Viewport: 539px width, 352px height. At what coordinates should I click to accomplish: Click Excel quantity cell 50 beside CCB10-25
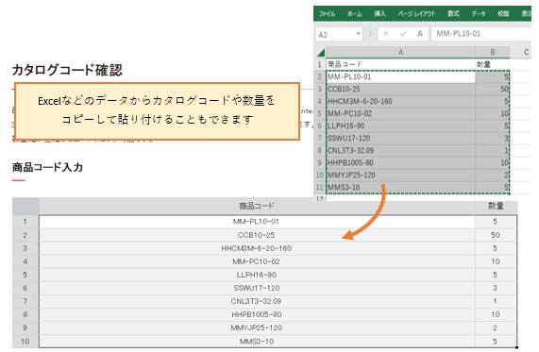[x=492, y=89]
